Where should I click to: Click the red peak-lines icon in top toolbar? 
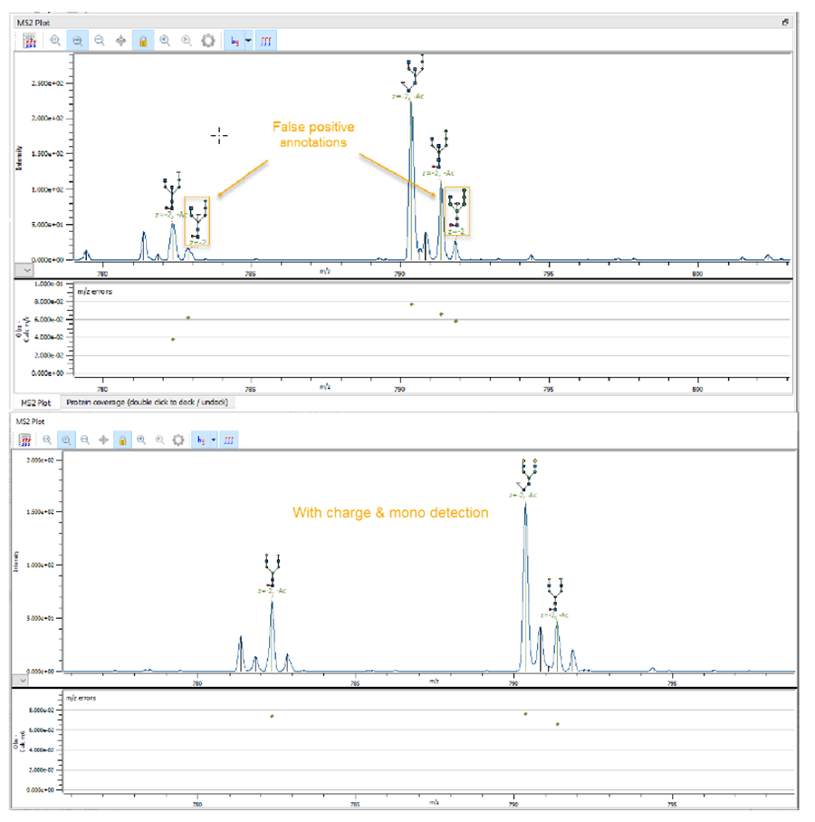(268, 41)
